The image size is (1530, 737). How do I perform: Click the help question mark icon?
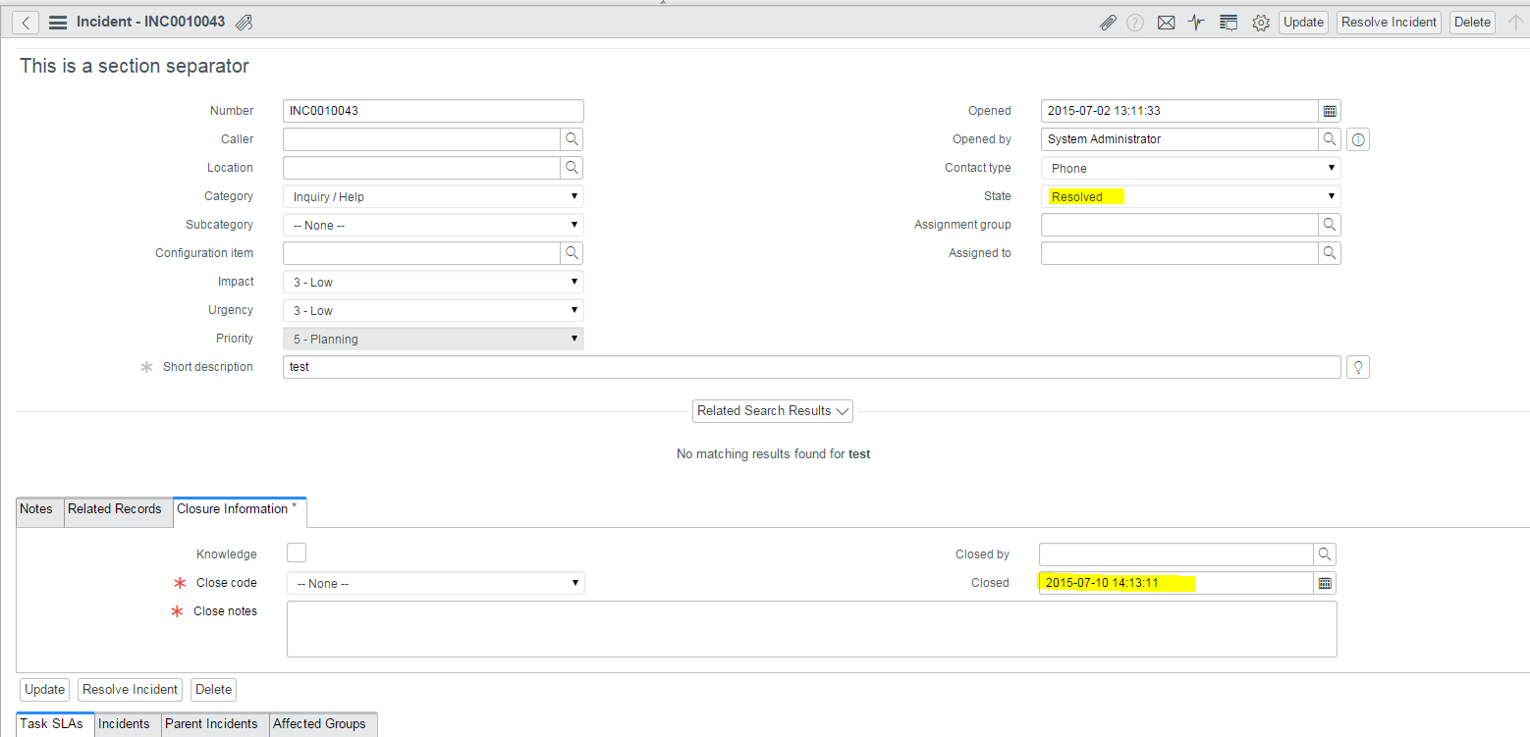point(1135,22)
